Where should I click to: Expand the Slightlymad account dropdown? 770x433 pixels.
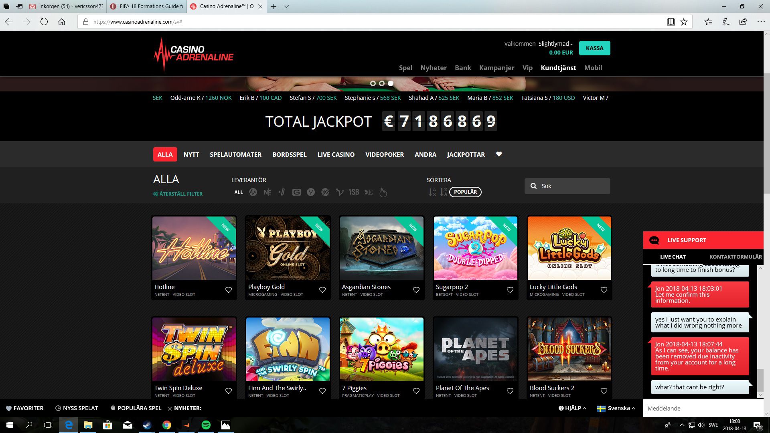(555, 44)
